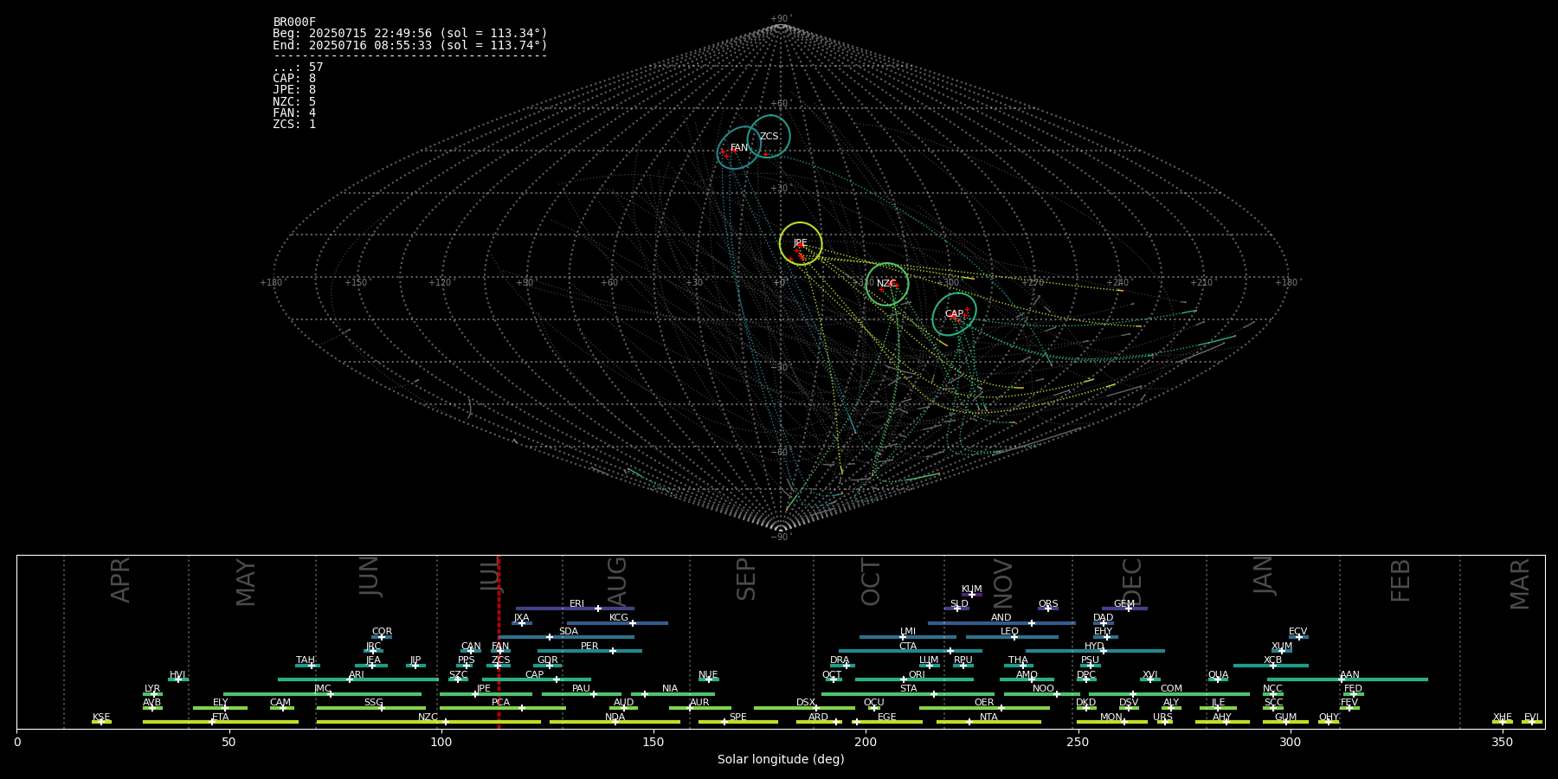Click the 'Solar longitude (deg)' axis title
The height and width of the screenshot is (779, 1558).
pyautogui.click(x=781, y=760)
